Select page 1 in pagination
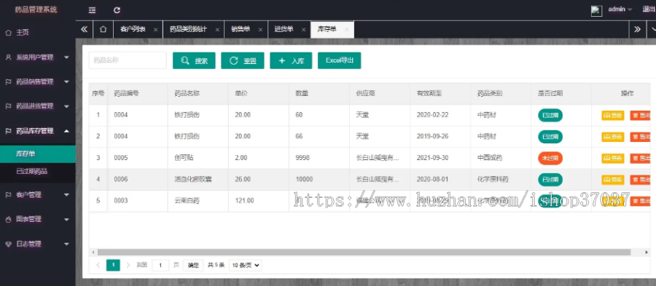Screen dimensions: 656x286 pos(113,265)
